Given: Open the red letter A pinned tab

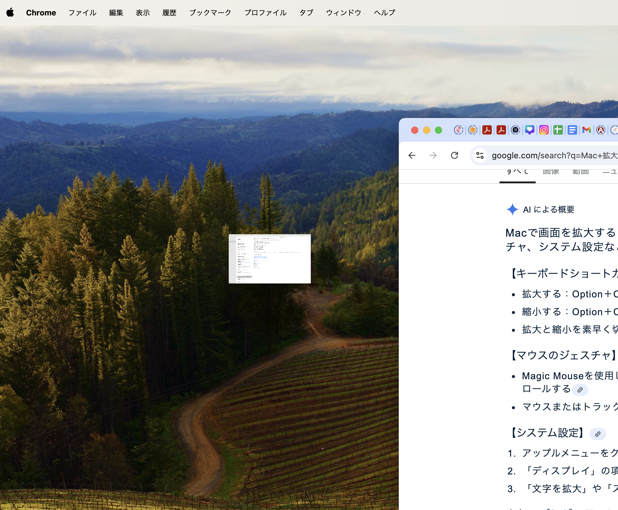Looking at the screenshot, I should pos(601,130).
